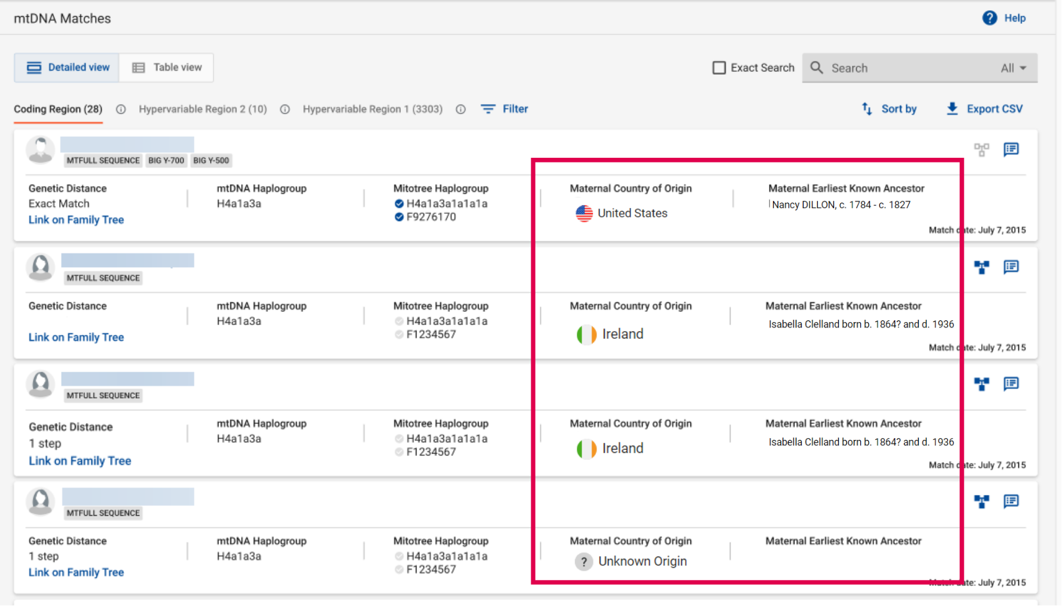This screenshot has width=1062, height=606.
Task: Click info icon next to Hypervariable Region 1
Action: (x=461, y=109)
